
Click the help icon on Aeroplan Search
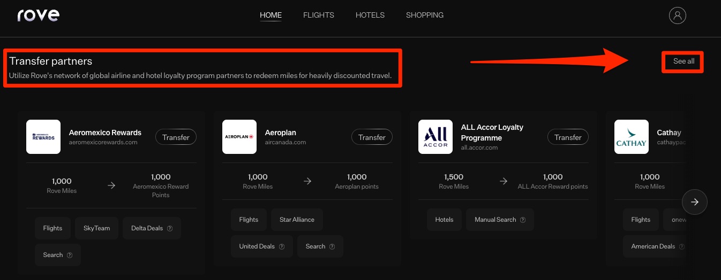point(332,246)
